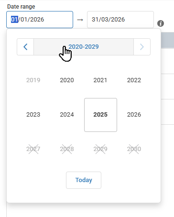Select year 2020

point(67,80)
